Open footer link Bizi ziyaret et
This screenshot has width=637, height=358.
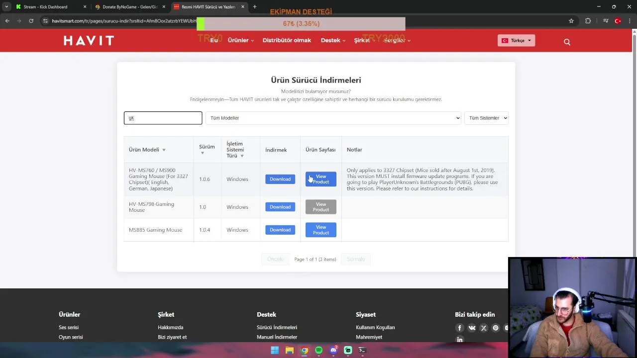tap(172, 337)
